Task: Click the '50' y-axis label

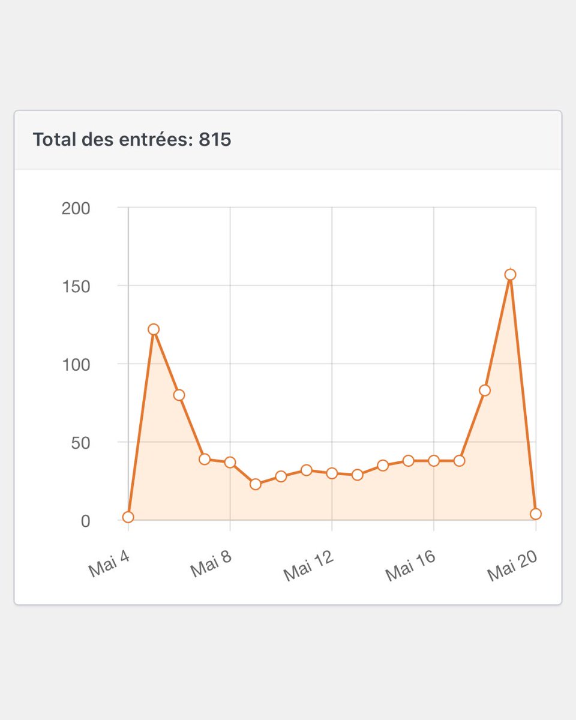Action: point(80,443)
